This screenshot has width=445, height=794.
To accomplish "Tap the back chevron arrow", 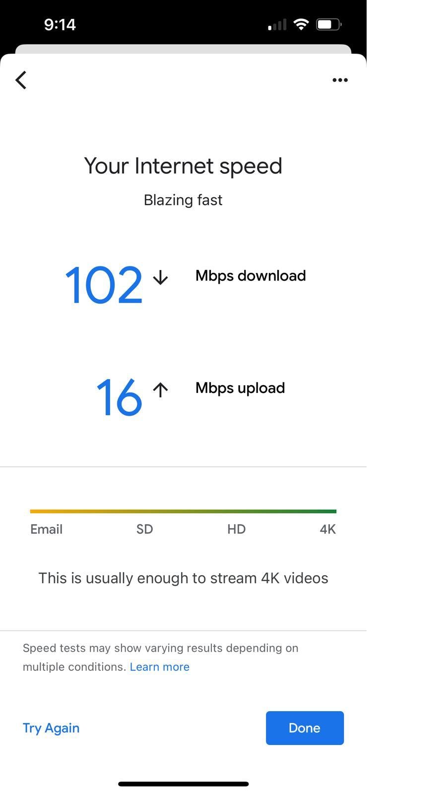I will click(21, 80).
